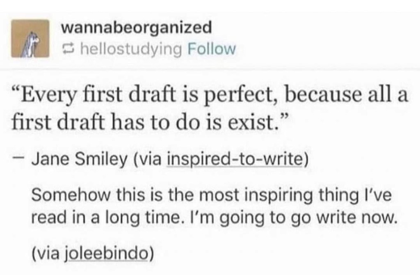This screenshot has height=275, width=420.
Task: Open the wannabeorganized blog name
Action: (136, 28)
